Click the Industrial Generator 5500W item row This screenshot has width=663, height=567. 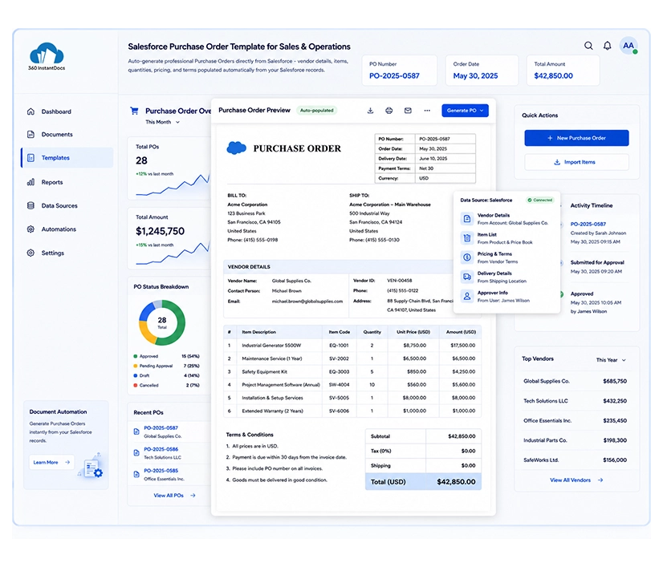click(352, 345)
